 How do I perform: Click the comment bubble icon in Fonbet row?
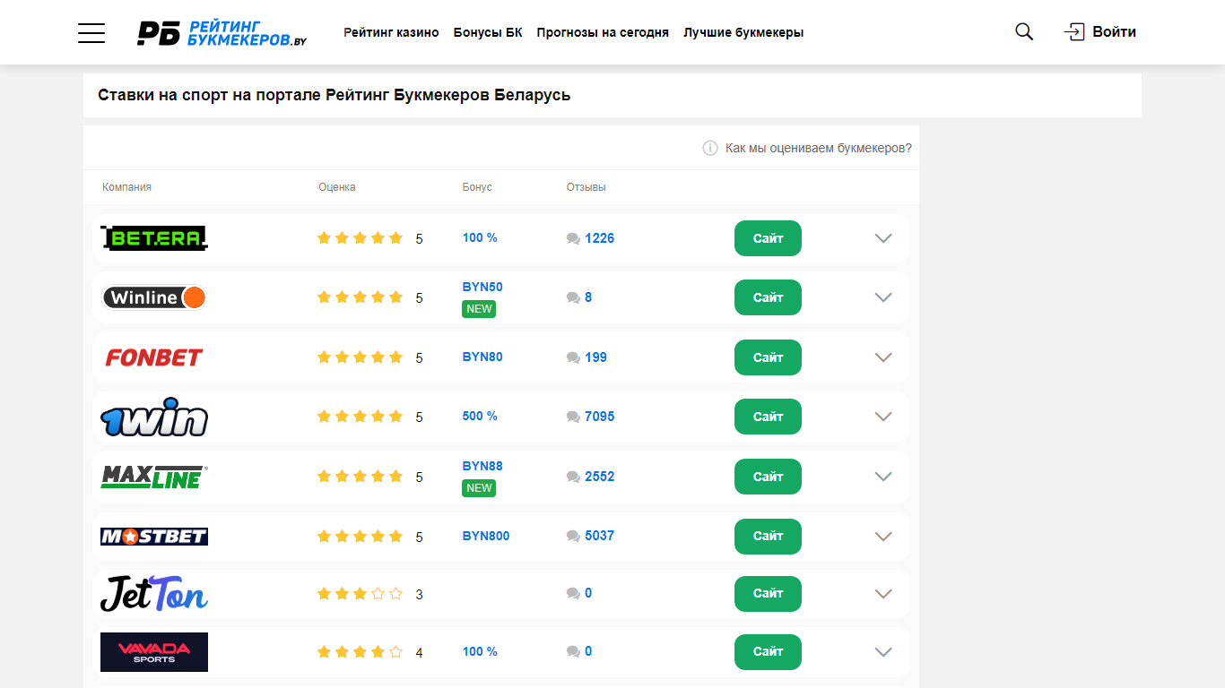pos(573,357)
